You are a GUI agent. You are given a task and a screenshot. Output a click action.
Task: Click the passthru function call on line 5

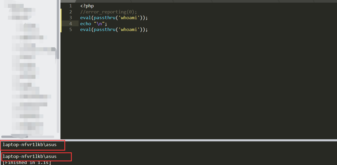pos(105,29)
